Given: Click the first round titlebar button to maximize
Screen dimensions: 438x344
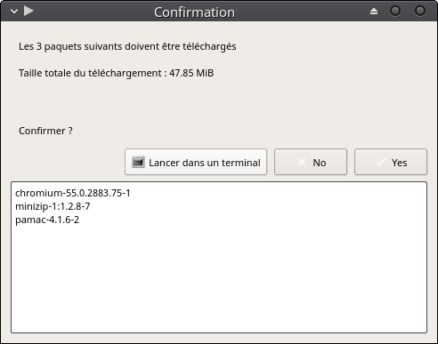Looking at the screenshot, I should 395,12.
